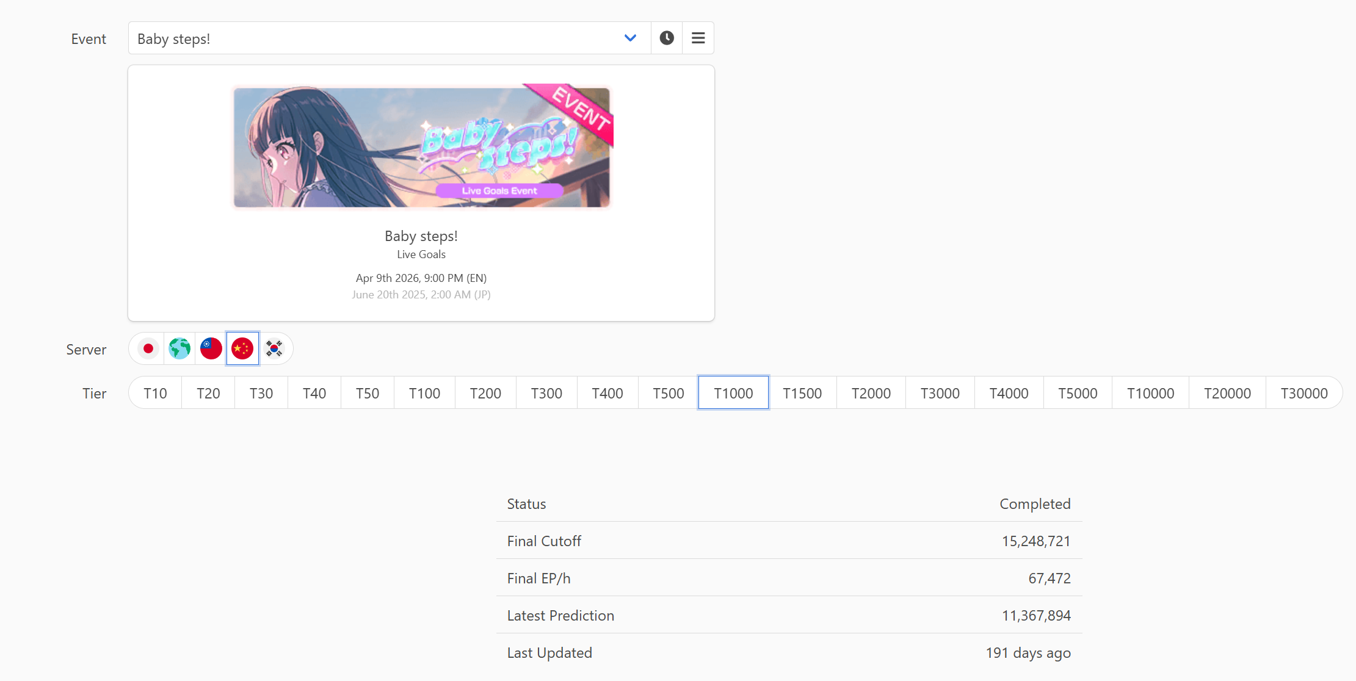Screen dimensions: 1356x681
Task: Switch to tier T40
Action: click(314, 393)
